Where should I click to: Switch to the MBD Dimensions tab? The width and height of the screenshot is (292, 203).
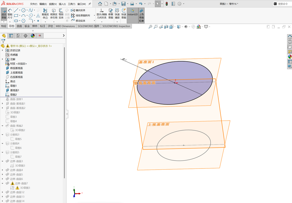pyautogui.click(x=65, y=26)
